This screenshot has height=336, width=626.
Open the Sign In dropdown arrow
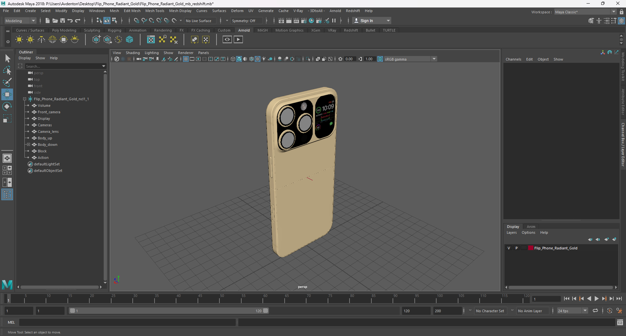388,21
